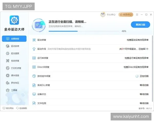Screen dimensions: 154x123
Task: Click the spinning loader next to 正在扫描
Action: (x=137, y=76)
